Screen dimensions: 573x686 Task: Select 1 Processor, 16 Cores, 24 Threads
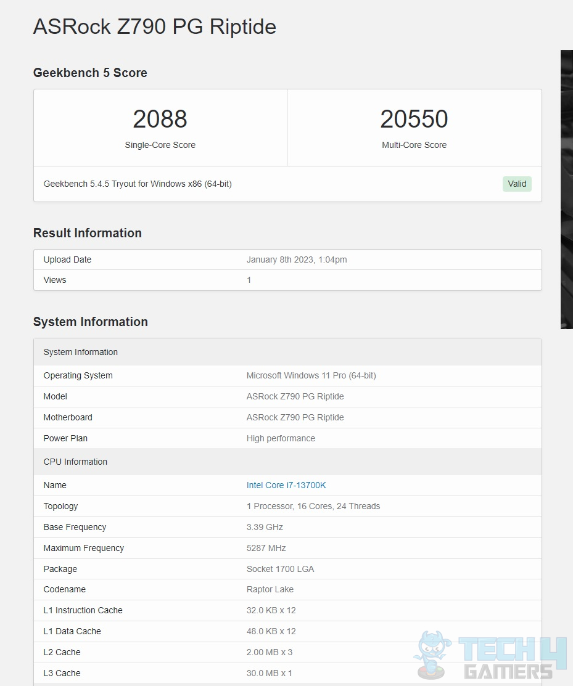click(313, 506)
